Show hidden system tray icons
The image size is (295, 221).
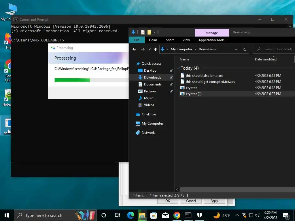(237, 215)
